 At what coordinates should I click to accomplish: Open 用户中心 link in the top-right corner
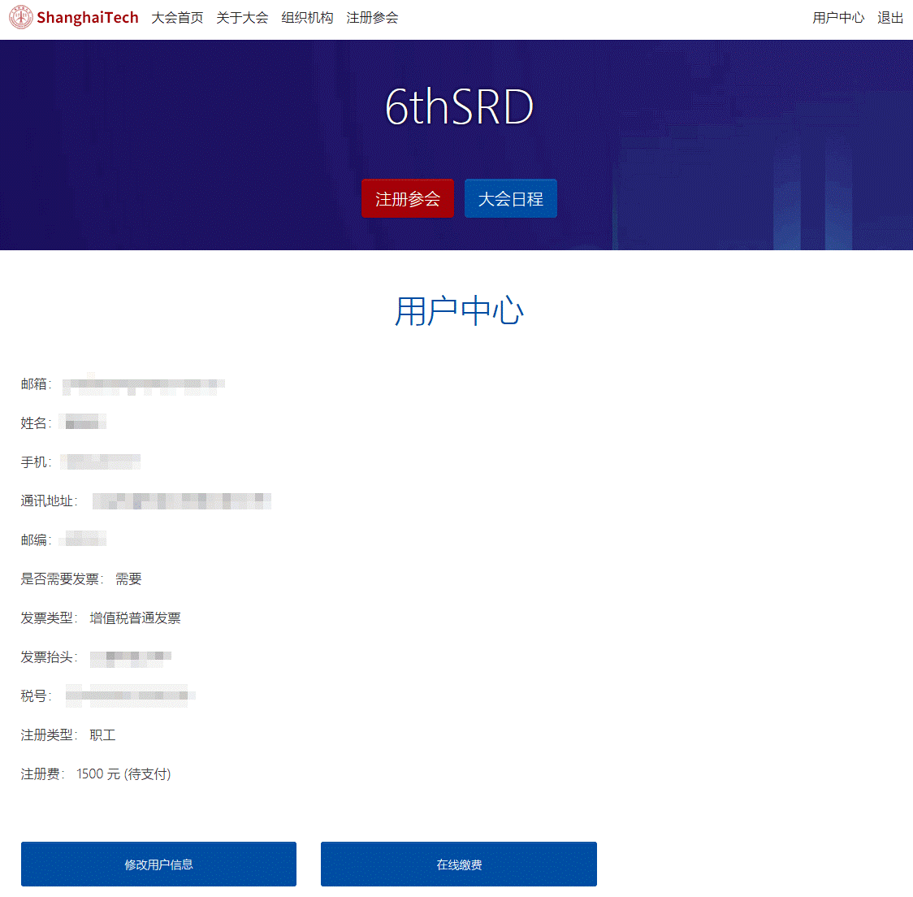[x=838, y=18]
